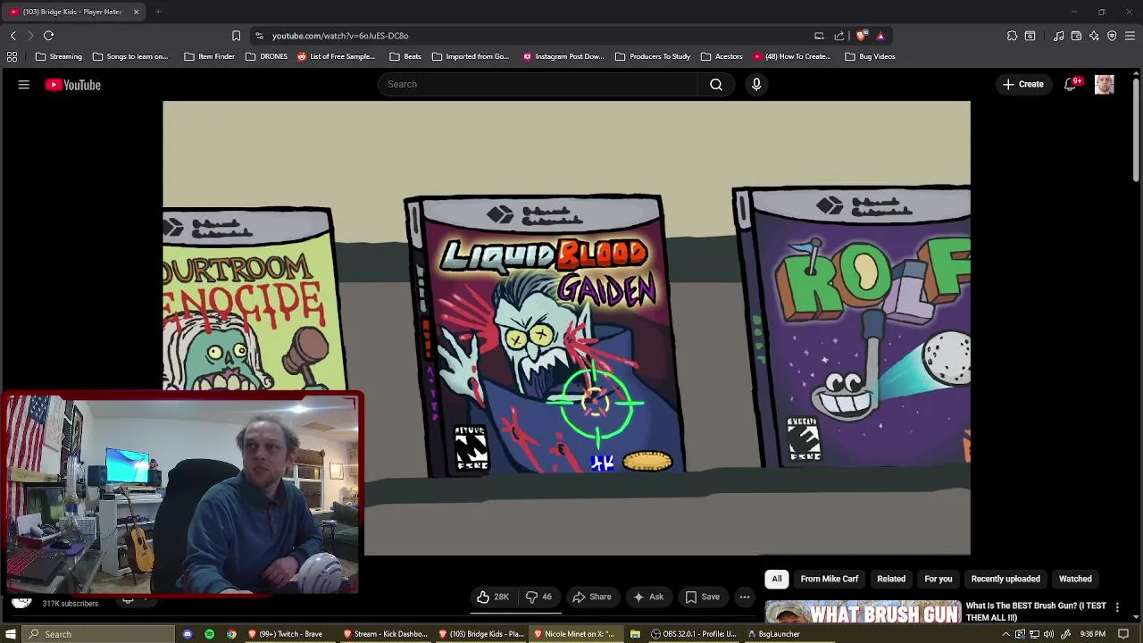1143x643 pixels.
Task: Click the YouTube search magnifier button
Action: point(716,84)
